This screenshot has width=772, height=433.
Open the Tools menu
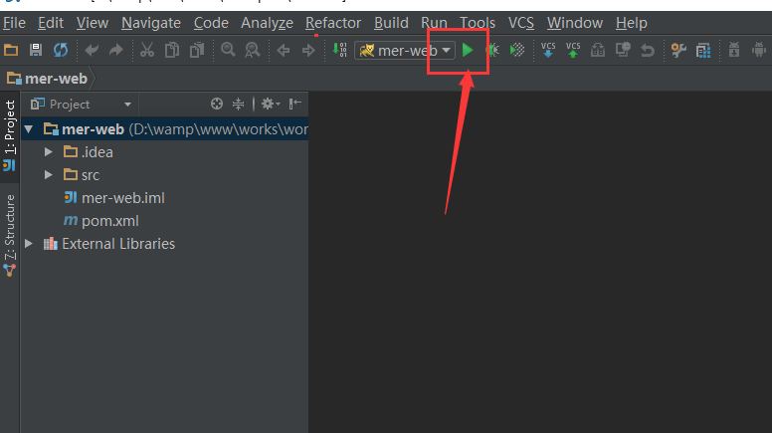click(x=478, y=23)
